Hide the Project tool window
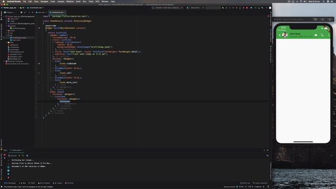This screenshot has width=336, height=189. 33,12
